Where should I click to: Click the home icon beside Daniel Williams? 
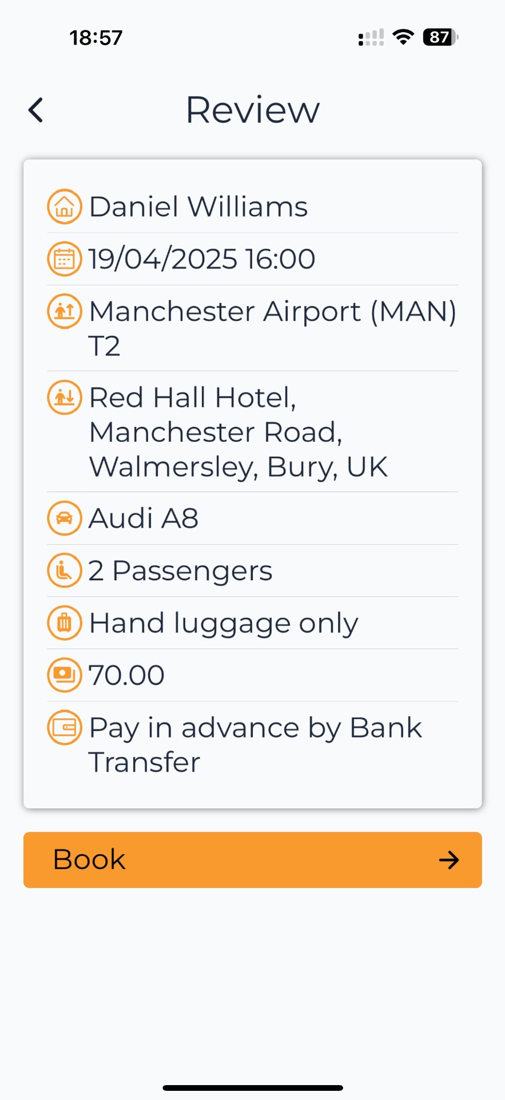click(64, 207)
